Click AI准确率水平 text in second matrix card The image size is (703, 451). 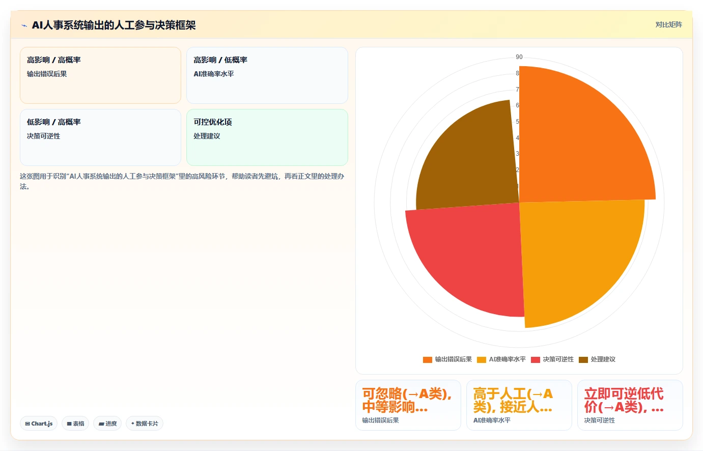(214, 74)
